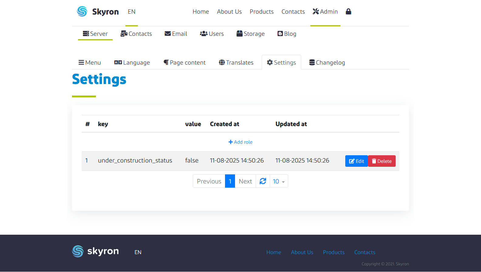This screenshot has height=272, width=481.
Task: Open the About Us link in the footer
Action: 302,252
